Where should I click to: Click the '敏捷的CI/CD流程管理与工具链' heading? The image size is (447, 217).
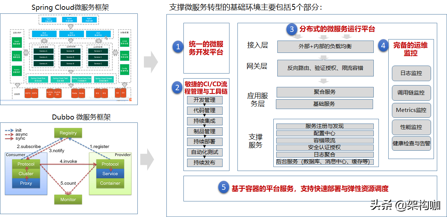click(x=206, y=88)
